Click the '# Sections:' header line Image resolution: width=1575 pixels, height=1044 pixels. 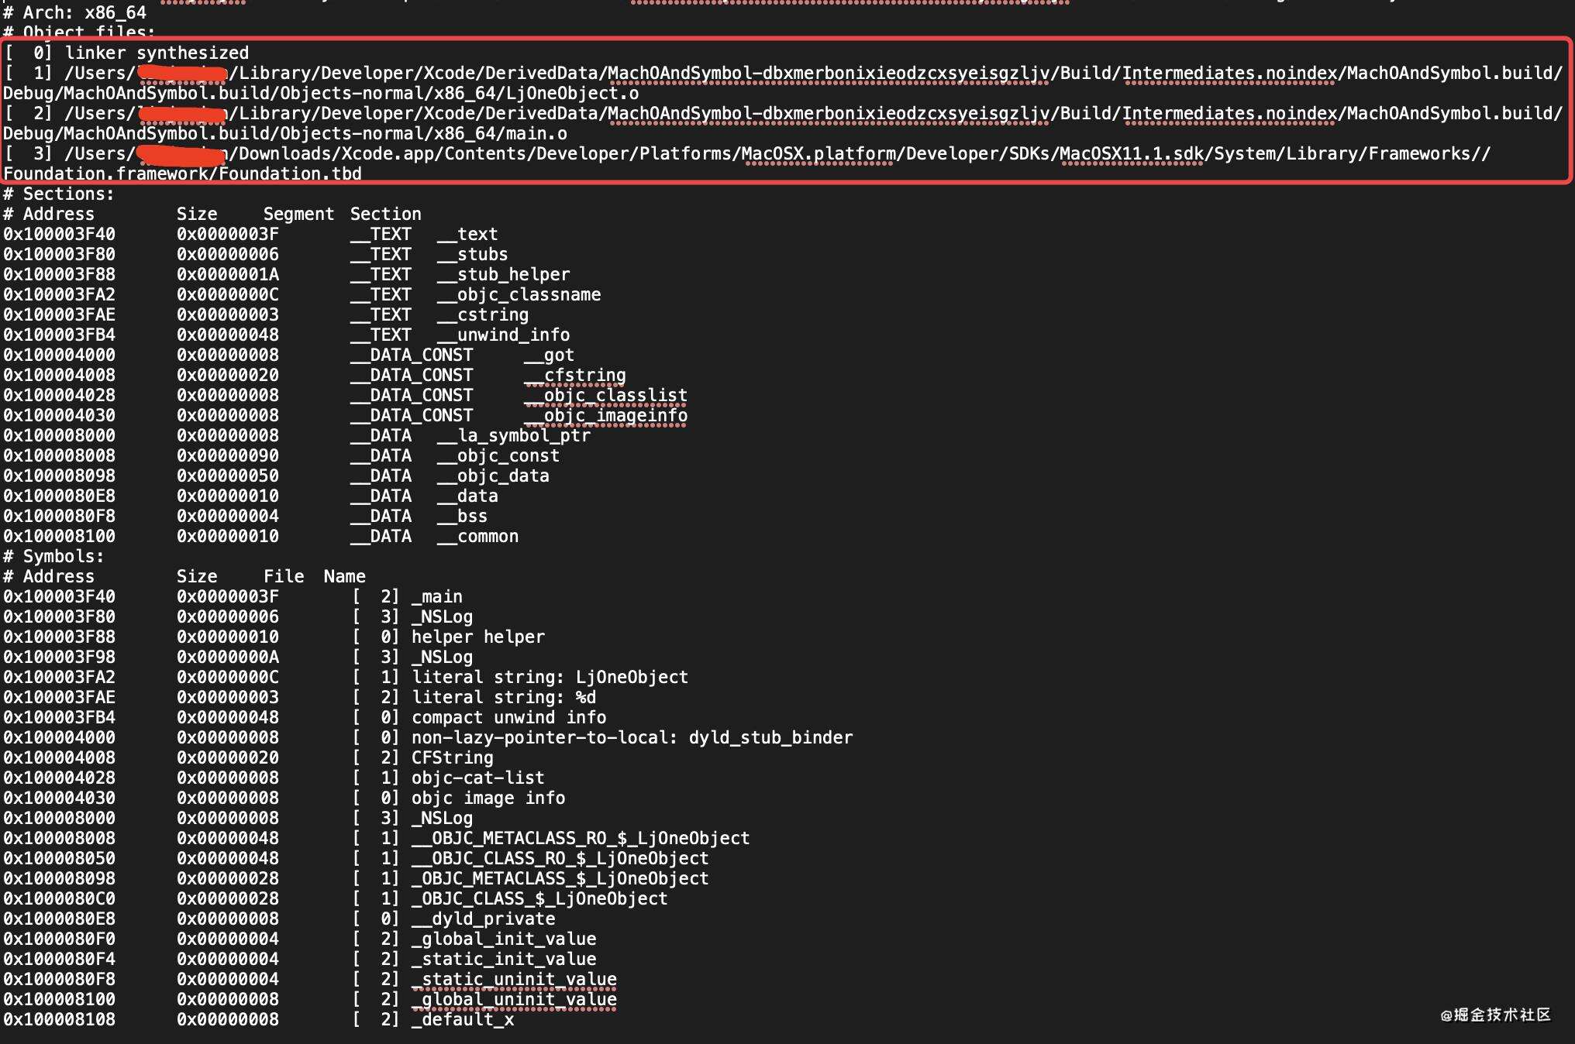[x=59, y=194]
